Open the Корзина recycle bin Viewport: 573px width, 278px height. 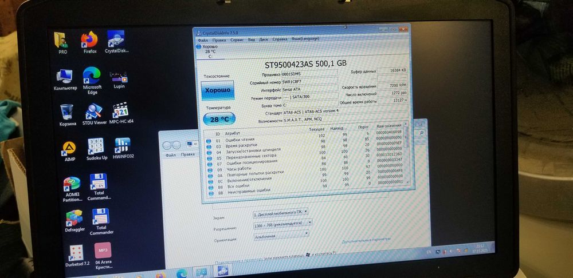[x=67, y=115]
